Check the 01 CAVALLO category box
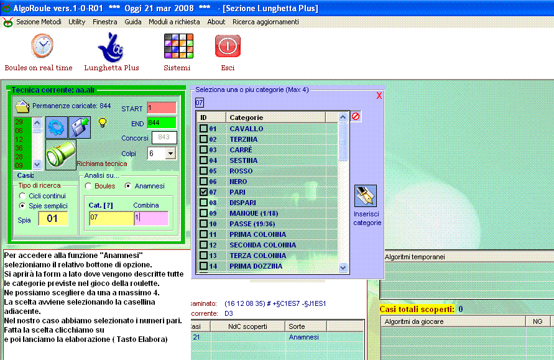Image resolution: width=554 pixels, height=360 pixels. pos(203,128)
